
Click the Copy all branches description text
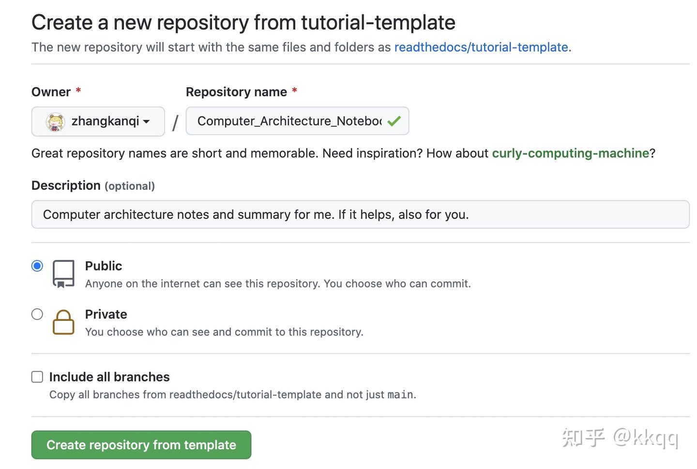232,394
